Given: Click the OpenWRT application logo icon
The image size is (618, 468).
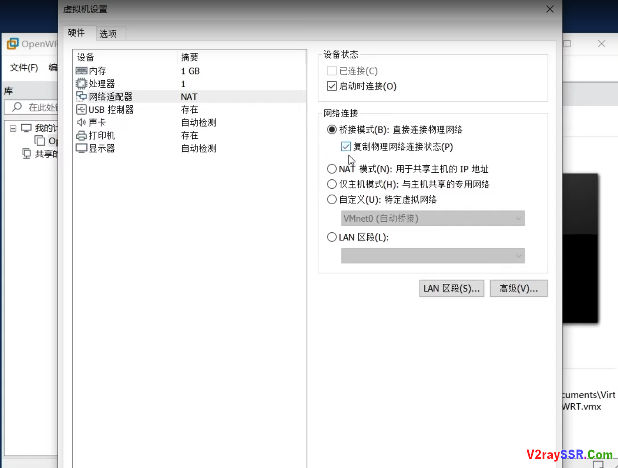Looking at the screenshot, I should (x=12, y=44).
